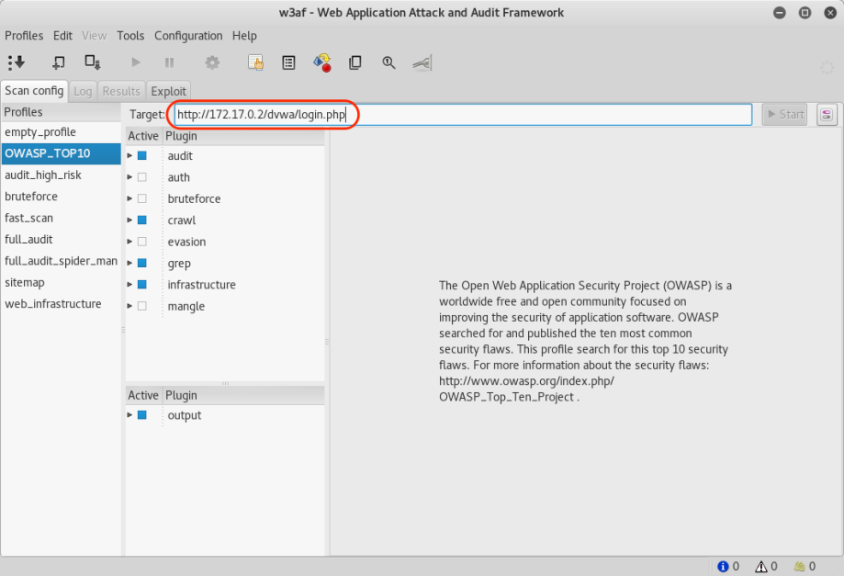
Task: Open the Compare magnifier tool icon
Action: click(388, 62)
